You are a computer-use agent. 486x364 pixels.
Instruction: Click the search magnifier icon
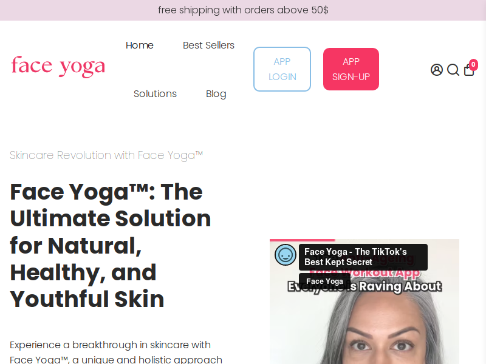coord(453,70)
